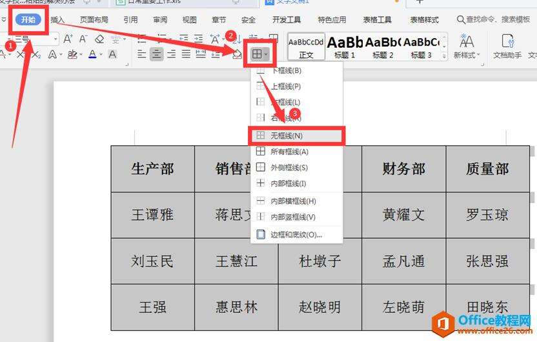This screenshot has height=342, width=537.
Task: Switch to the 开发工具 tab
Action: (287, 20)
